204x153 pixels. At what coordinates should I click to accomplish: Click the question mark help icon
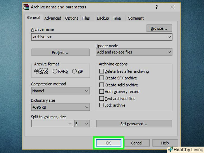tap(157, 7)
